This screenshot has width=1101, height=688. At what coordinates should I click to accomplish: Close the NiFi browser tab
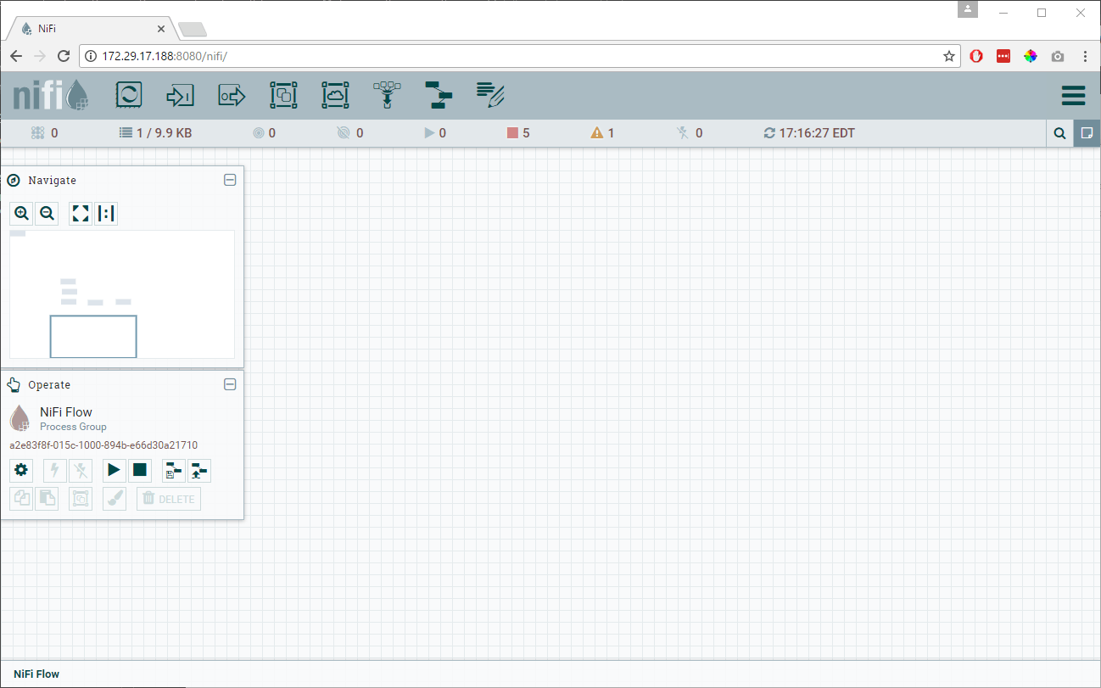click(161, 29)
